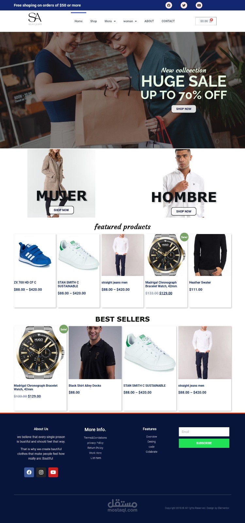Click SHOP NOW on the Huge Sale banner
The width and height of the screenshot is (245, 523).
click(184, 109)
